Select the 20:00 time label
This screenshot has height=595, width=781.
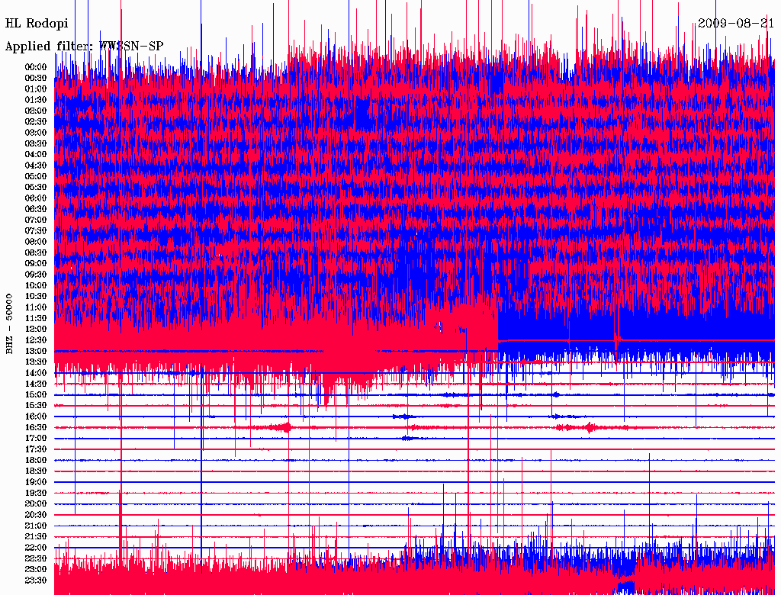point(36,503)
